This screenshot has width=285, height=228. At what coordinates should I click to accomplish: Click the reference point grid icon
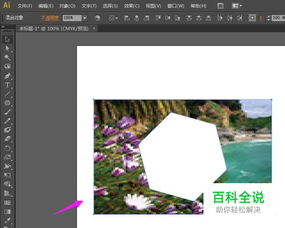[252, 18]
